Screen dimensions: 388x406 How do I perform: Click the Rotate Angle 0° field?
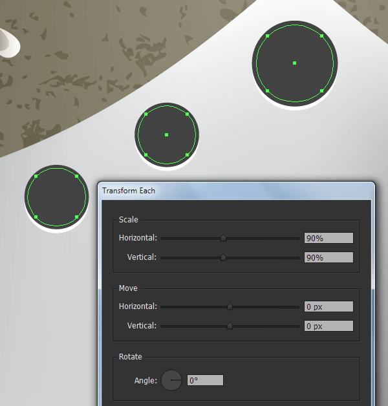click(x=205, y=380)
